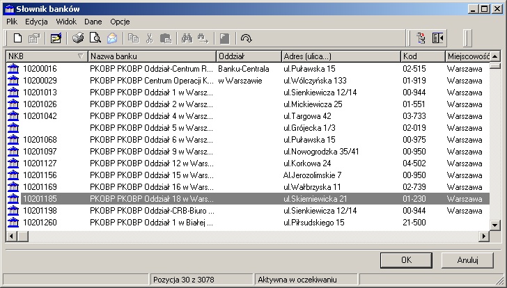Click the Refresh curved-arrow icon
The height and width of the screenshot is (288, 507).
[246, 38]
